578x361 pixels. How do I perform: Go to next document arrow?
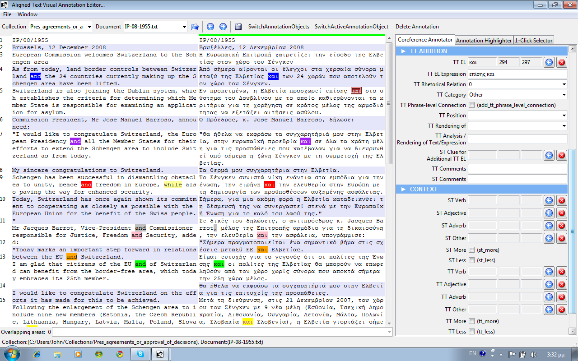pyautogui.click(x=223, y=27)
